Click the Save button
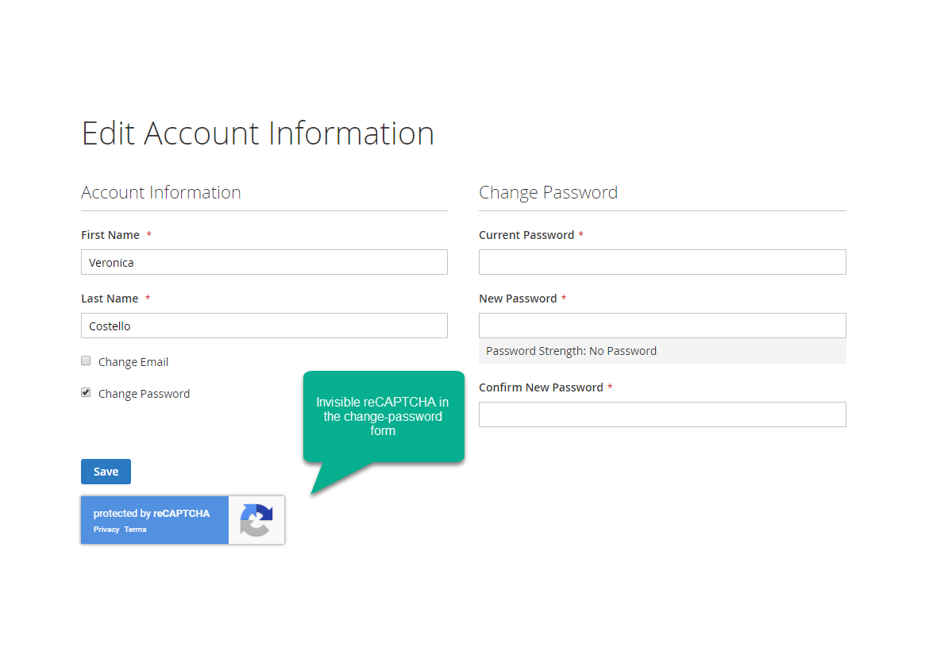The width and height of the screenshot is (929, 659). pos(106,472)
